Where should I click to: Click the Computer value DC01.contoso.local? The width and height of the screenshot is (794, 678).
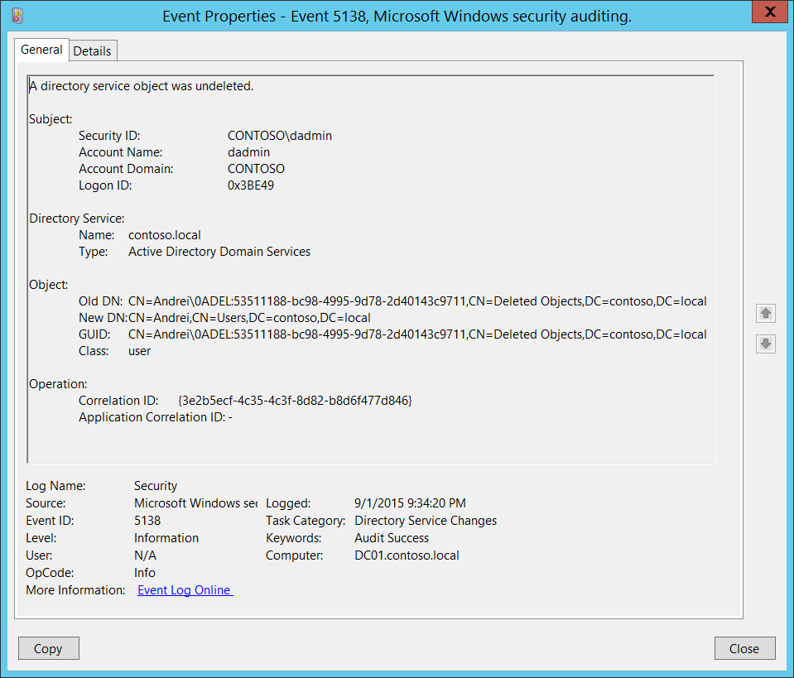click(x=407, y=555)
